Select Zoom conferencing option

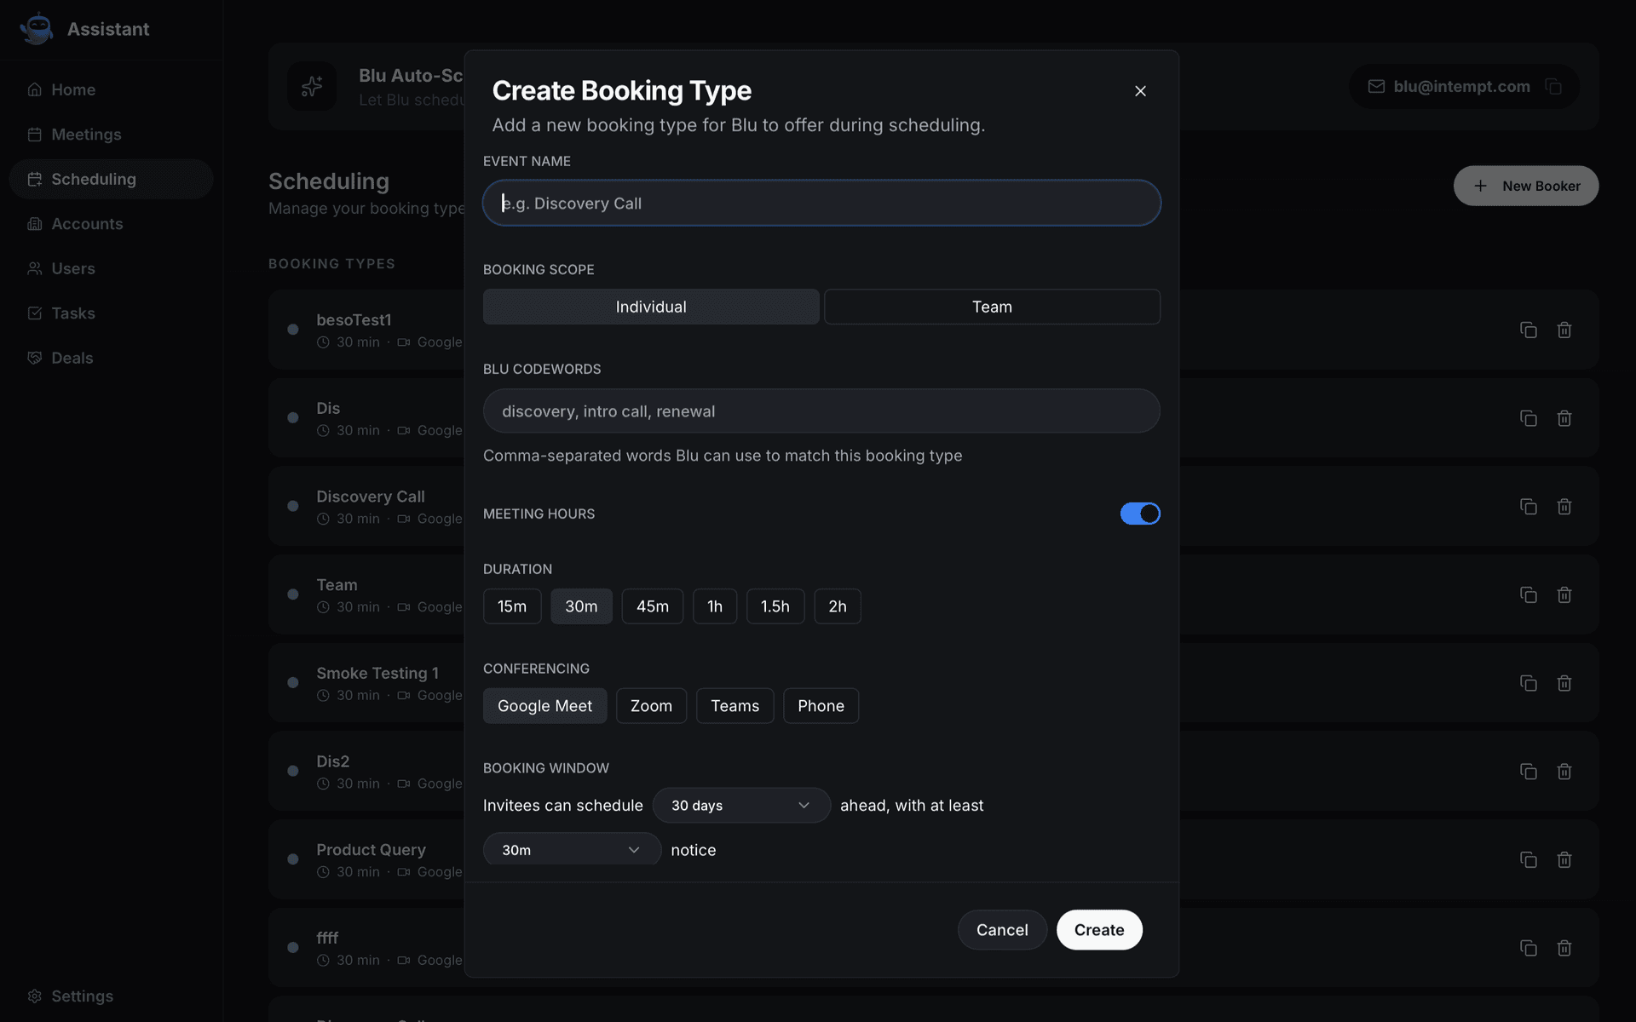click(651, 706)
